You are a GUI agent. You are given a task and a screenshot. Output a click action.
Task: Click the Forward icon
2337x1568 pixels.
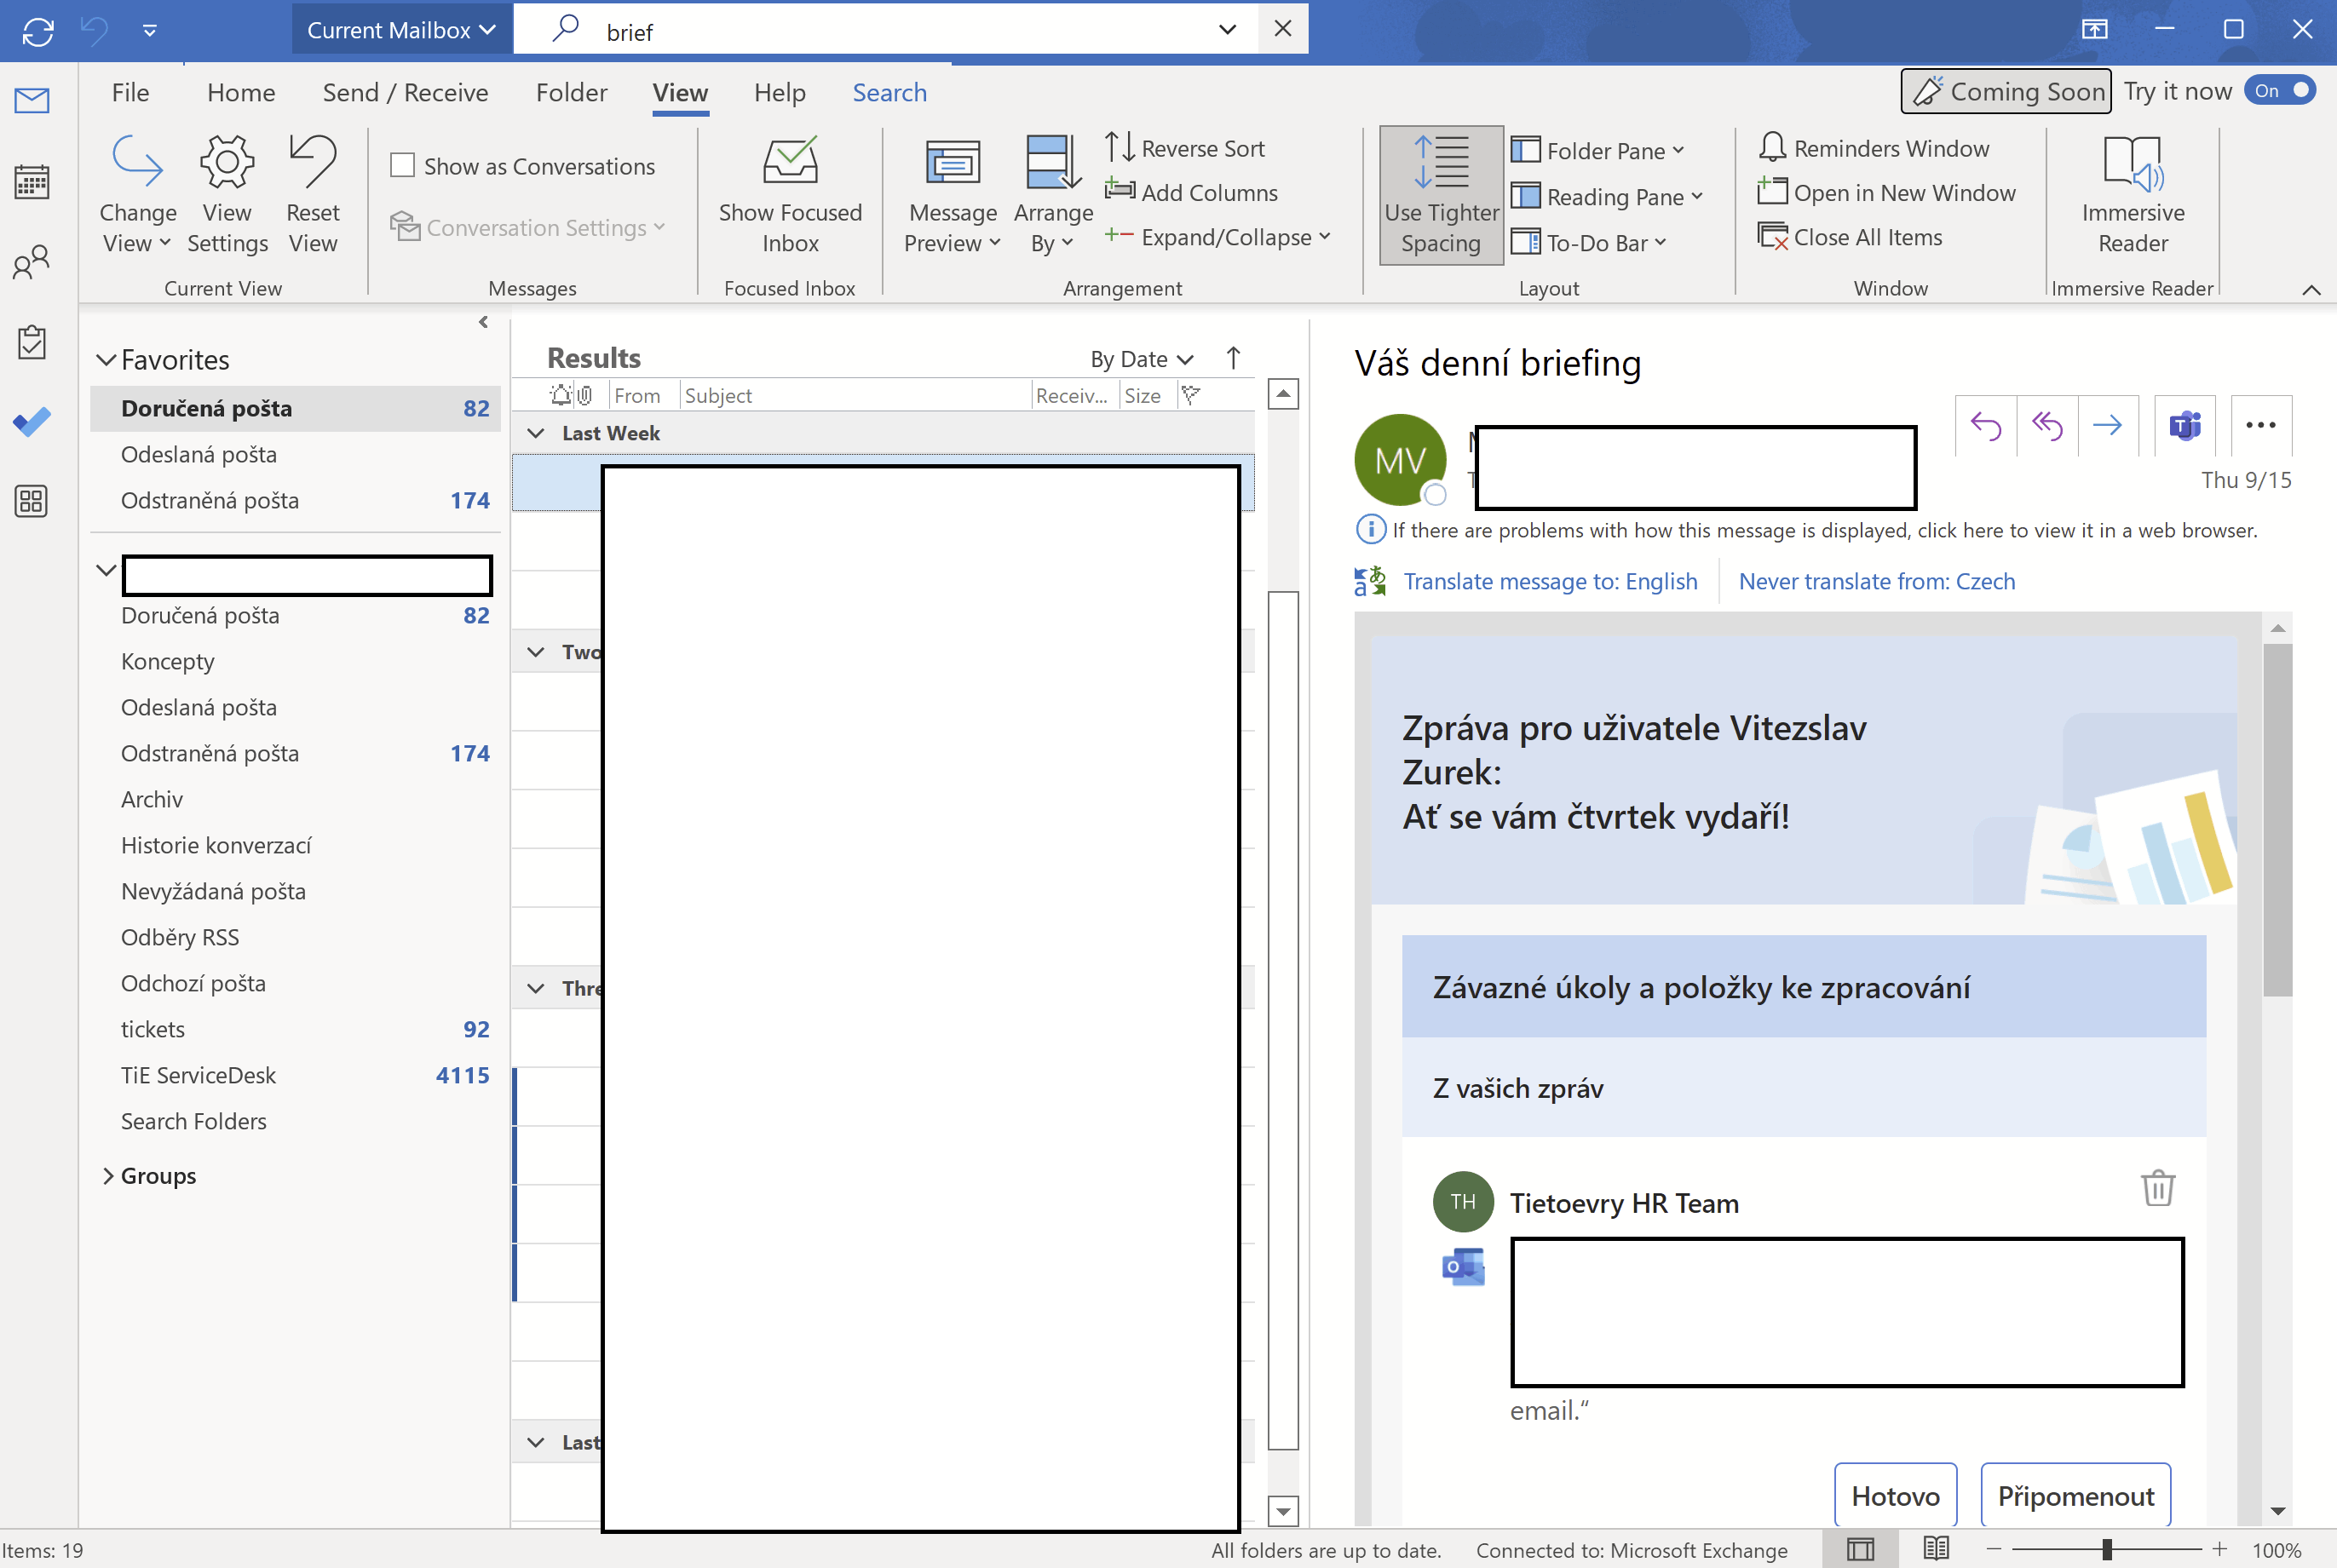pos(2108,425)
